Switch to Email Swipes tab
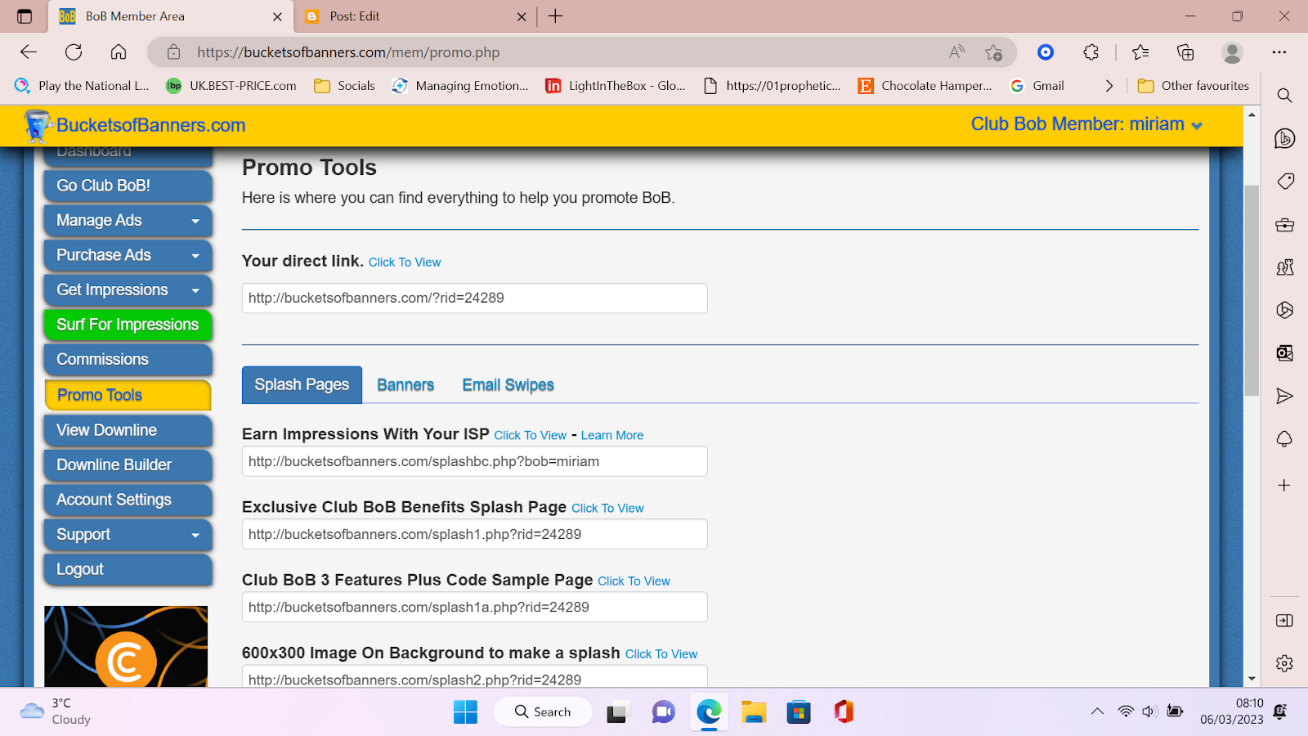The width and height of the screenshot is (1308, 736). tap(508, 385)
